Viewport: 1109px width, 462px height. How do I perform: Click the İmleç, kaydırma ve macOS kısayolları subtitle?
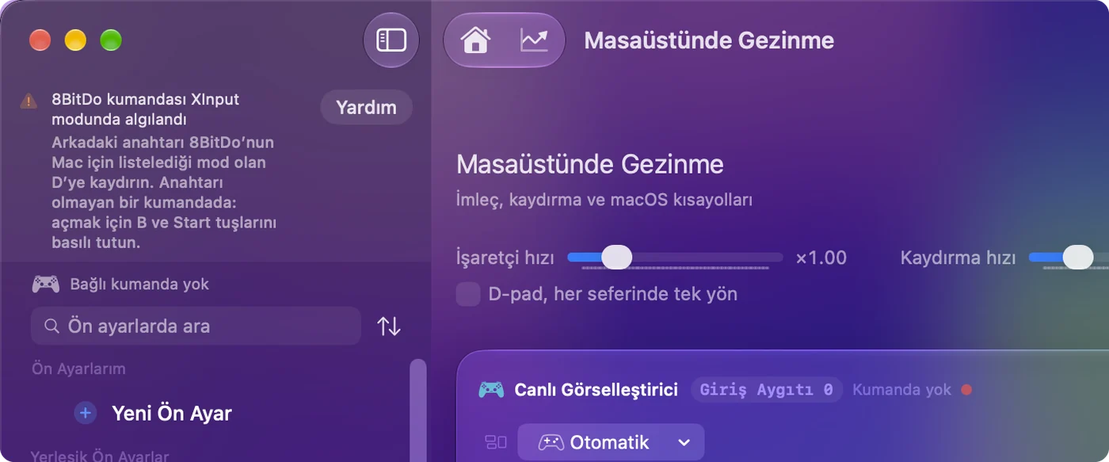pyautogui.click(x=604, y=200)
